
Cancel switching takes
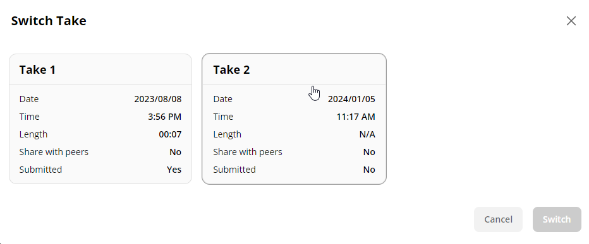click(x=498, y=219)
